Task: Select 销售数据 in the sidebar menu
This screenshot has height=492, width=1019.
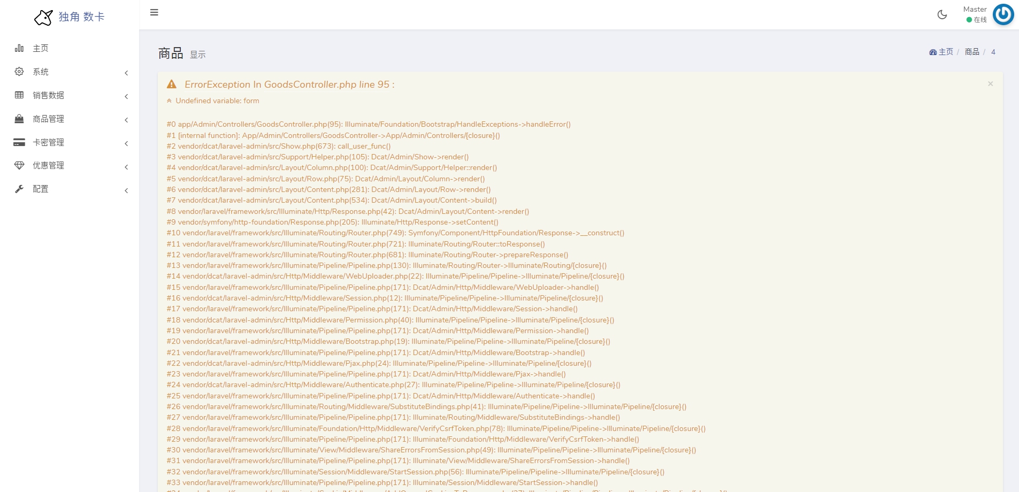Action: click(47, 95)
